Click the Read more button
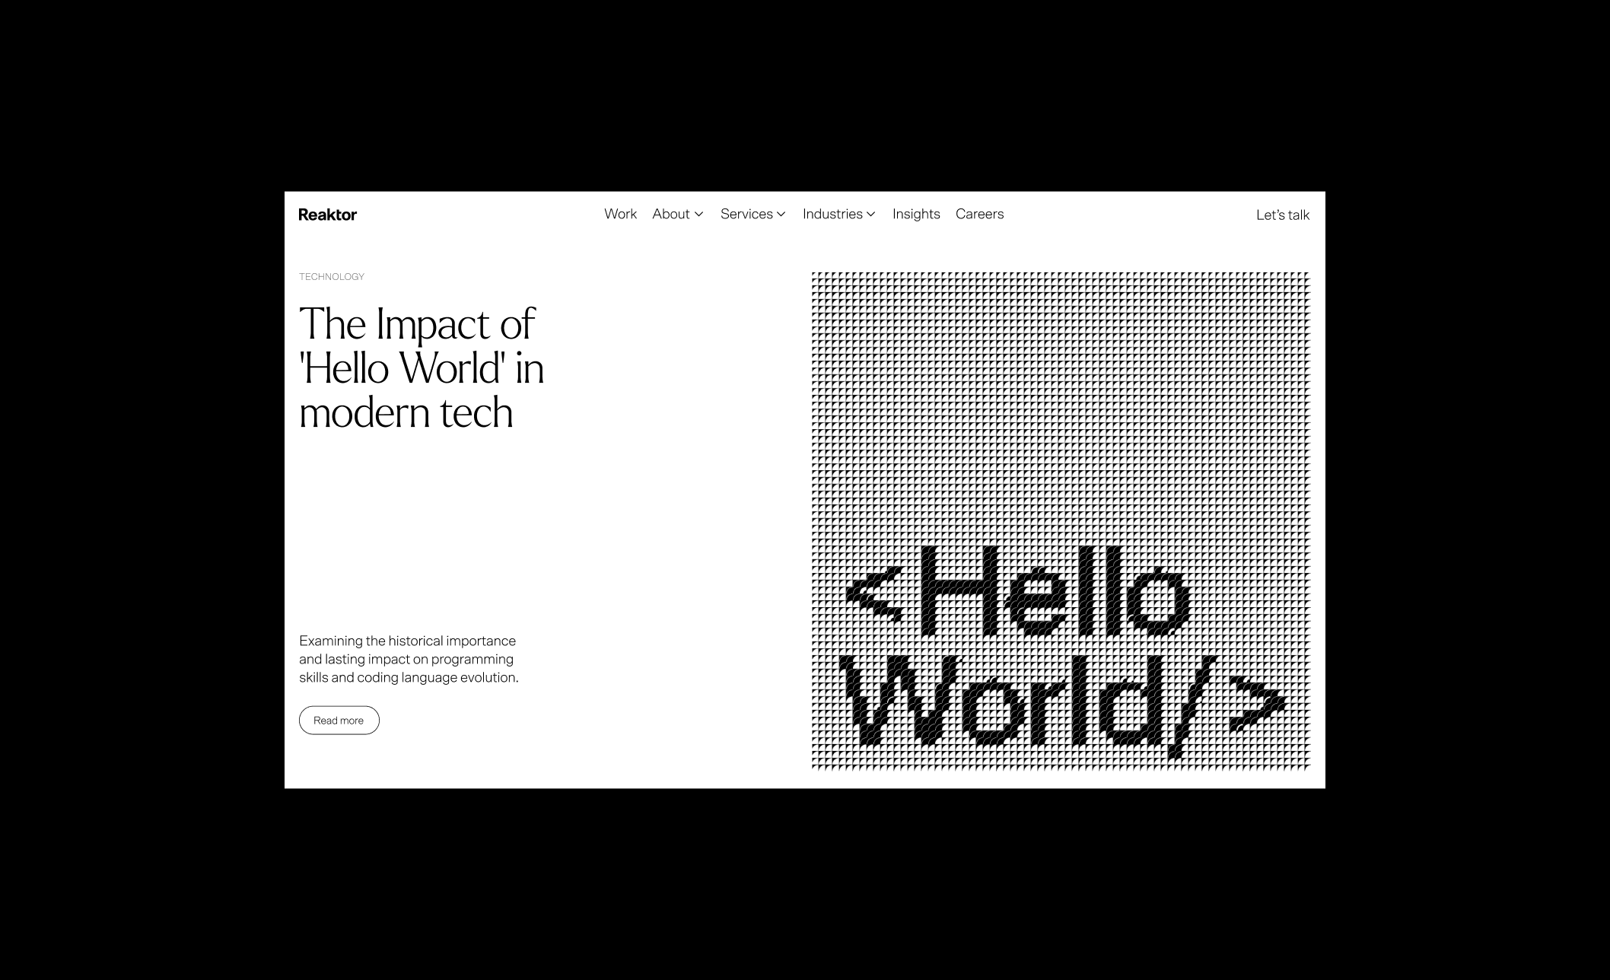This screenshot has height=980, width=1610. pos(339,720)
